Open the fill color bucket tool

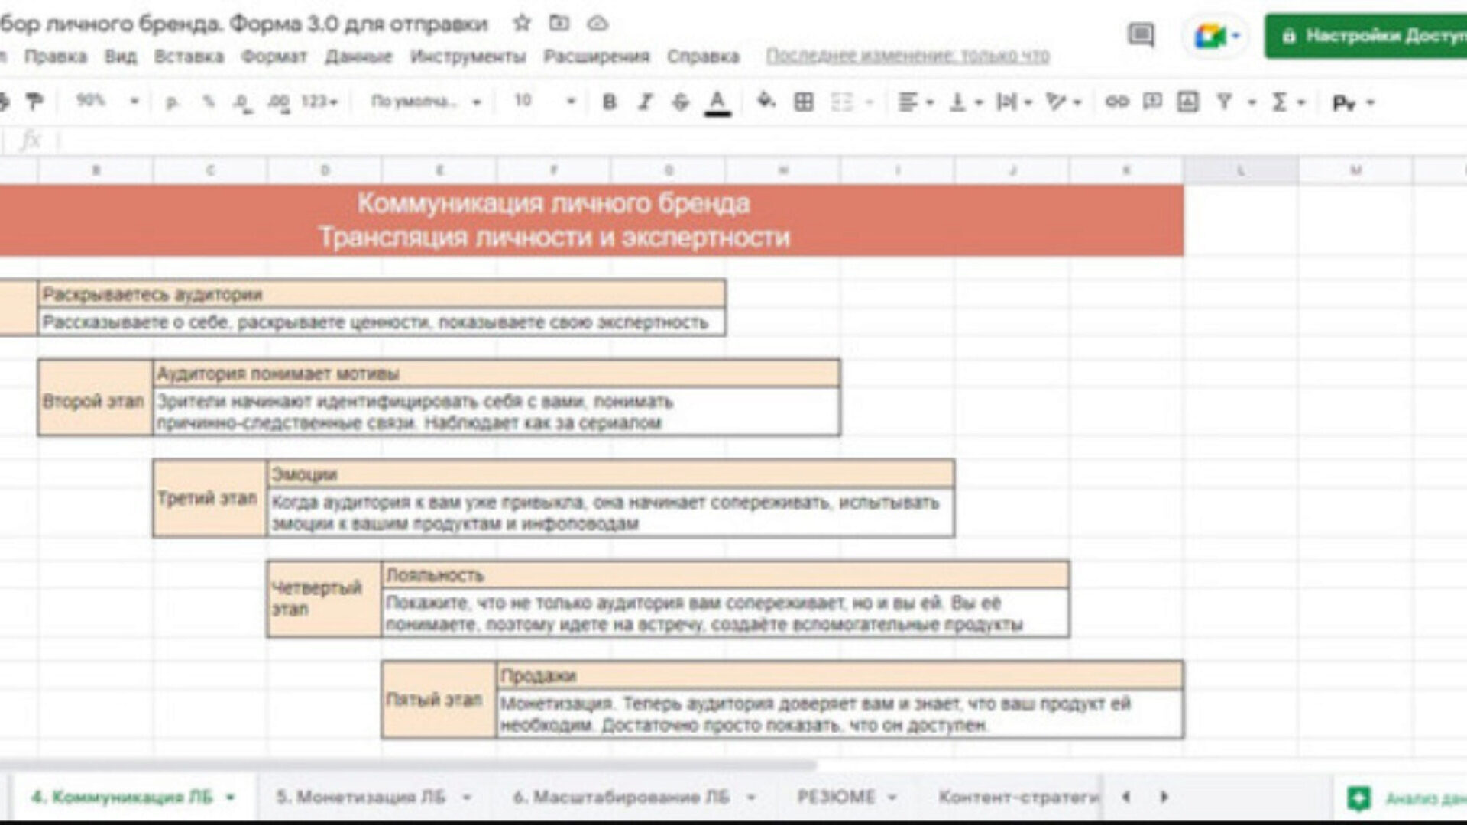pos(766,101)
